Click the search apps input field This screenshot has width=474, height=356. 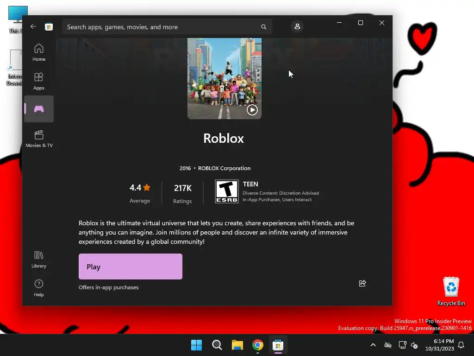tap(167, 27)
